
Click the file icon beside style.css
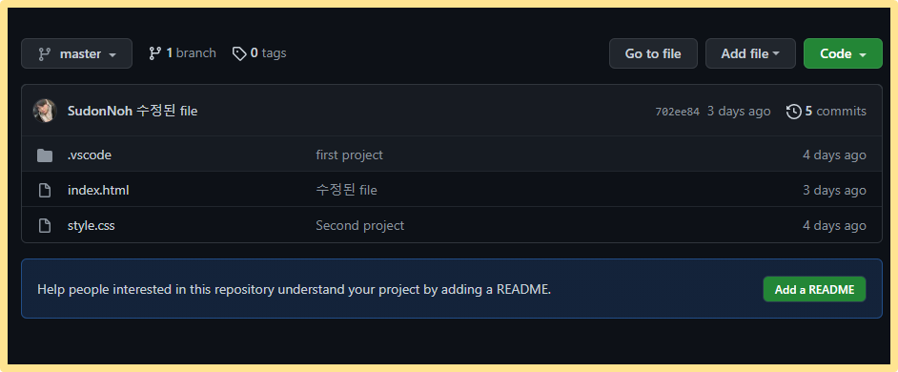pyautogui.click(x=45, y=226)
